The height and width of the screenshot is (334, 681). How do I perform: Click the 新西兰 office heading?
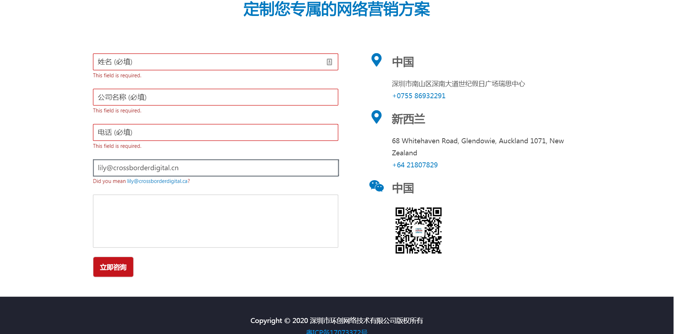[408, 119]
